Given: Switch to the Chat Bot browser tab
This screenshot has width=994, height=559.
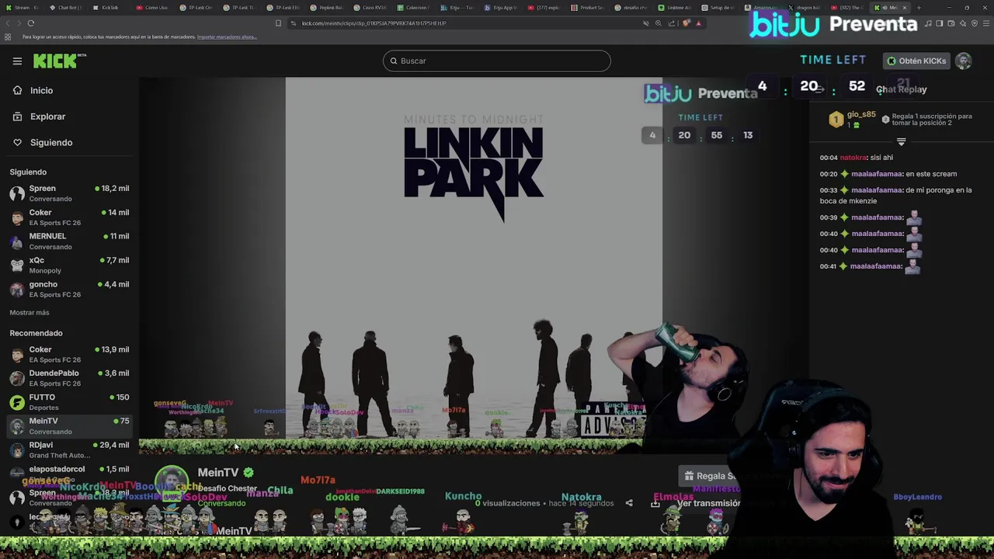Looking at the screenshot, I should pyautogui.click(x=66, y=8).
